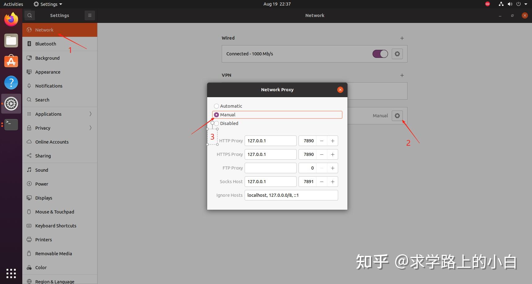Toggle off the Wired connection switch
The width and height of the screenshot is (532, 284).
click(x=380, y=54)
